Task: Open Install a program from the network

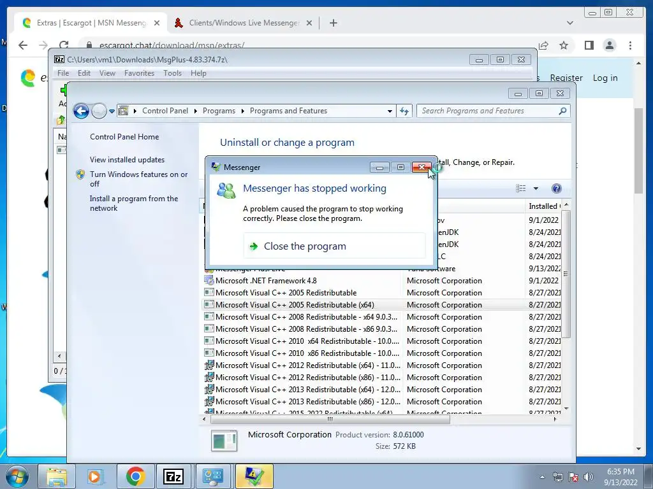Action: (x=134, y=203)
